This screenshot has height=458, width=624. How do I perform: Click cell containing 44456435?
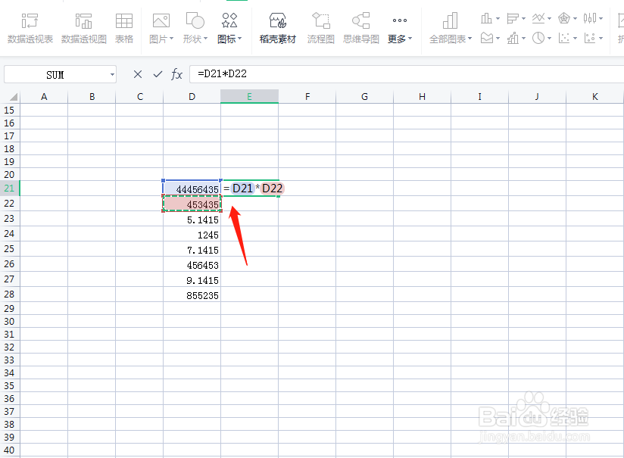click(192, 188)
